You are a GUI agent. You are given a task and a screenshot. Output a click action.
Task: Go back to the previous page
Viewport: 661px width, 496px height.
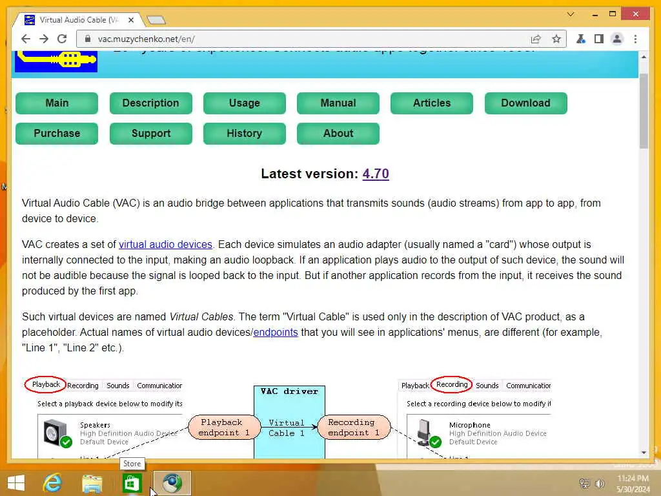[x=26, y=39]
